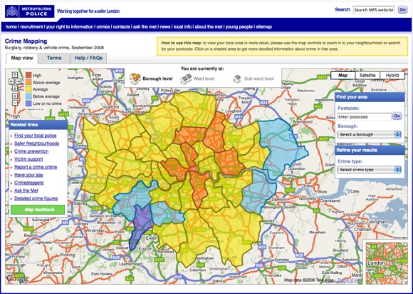Click the Sub-ward level house icon
This screenshot has height=294, width=413.
(x=237, y=78)
